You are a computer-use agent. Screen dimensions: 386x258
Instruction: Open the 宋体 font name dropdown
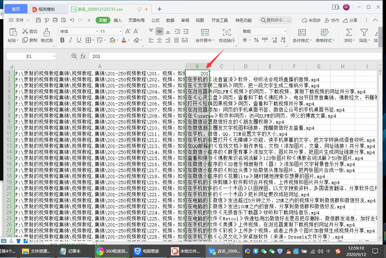97,31
